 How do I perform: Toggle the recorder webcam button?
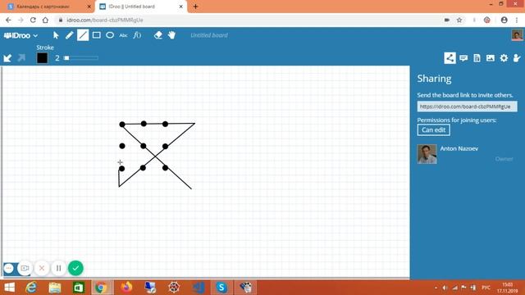point(25,268)
